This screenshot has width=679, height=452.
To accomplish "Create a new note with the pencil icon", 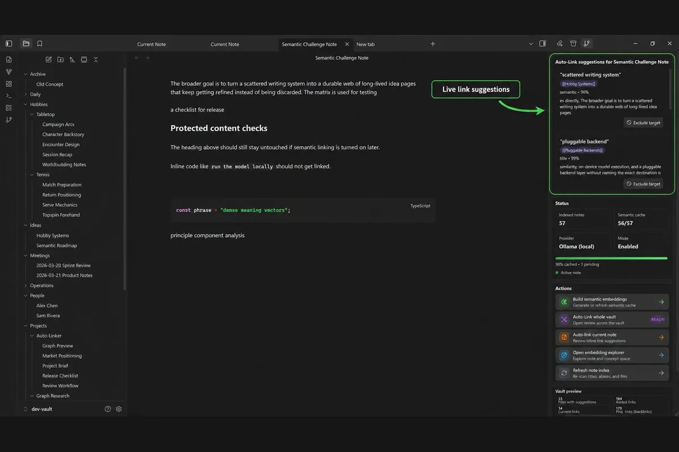I will click(x=49, y=59).
